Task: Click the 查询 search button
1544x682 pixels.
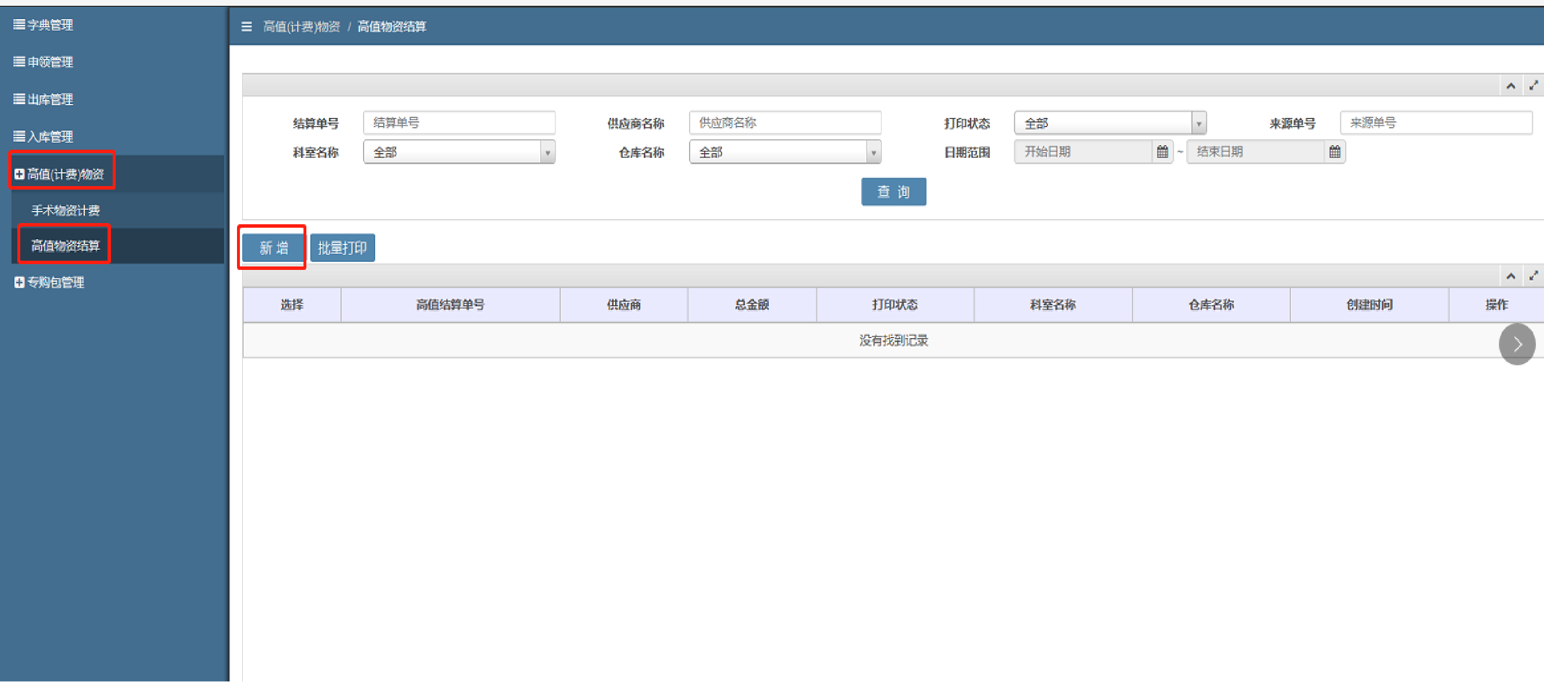Action: (x=894, y=192)
